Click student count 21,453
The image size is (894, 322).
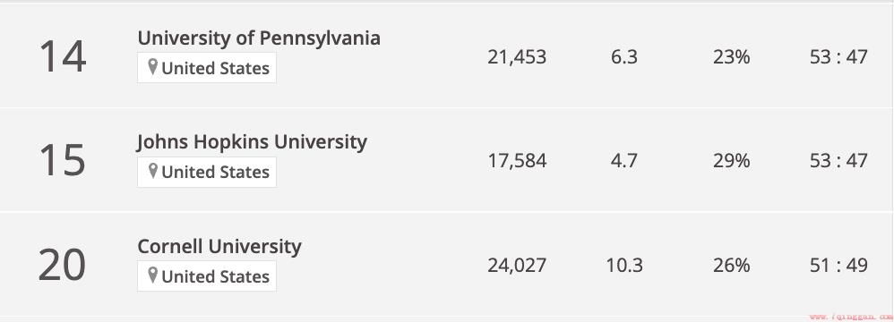pos(517,57)
